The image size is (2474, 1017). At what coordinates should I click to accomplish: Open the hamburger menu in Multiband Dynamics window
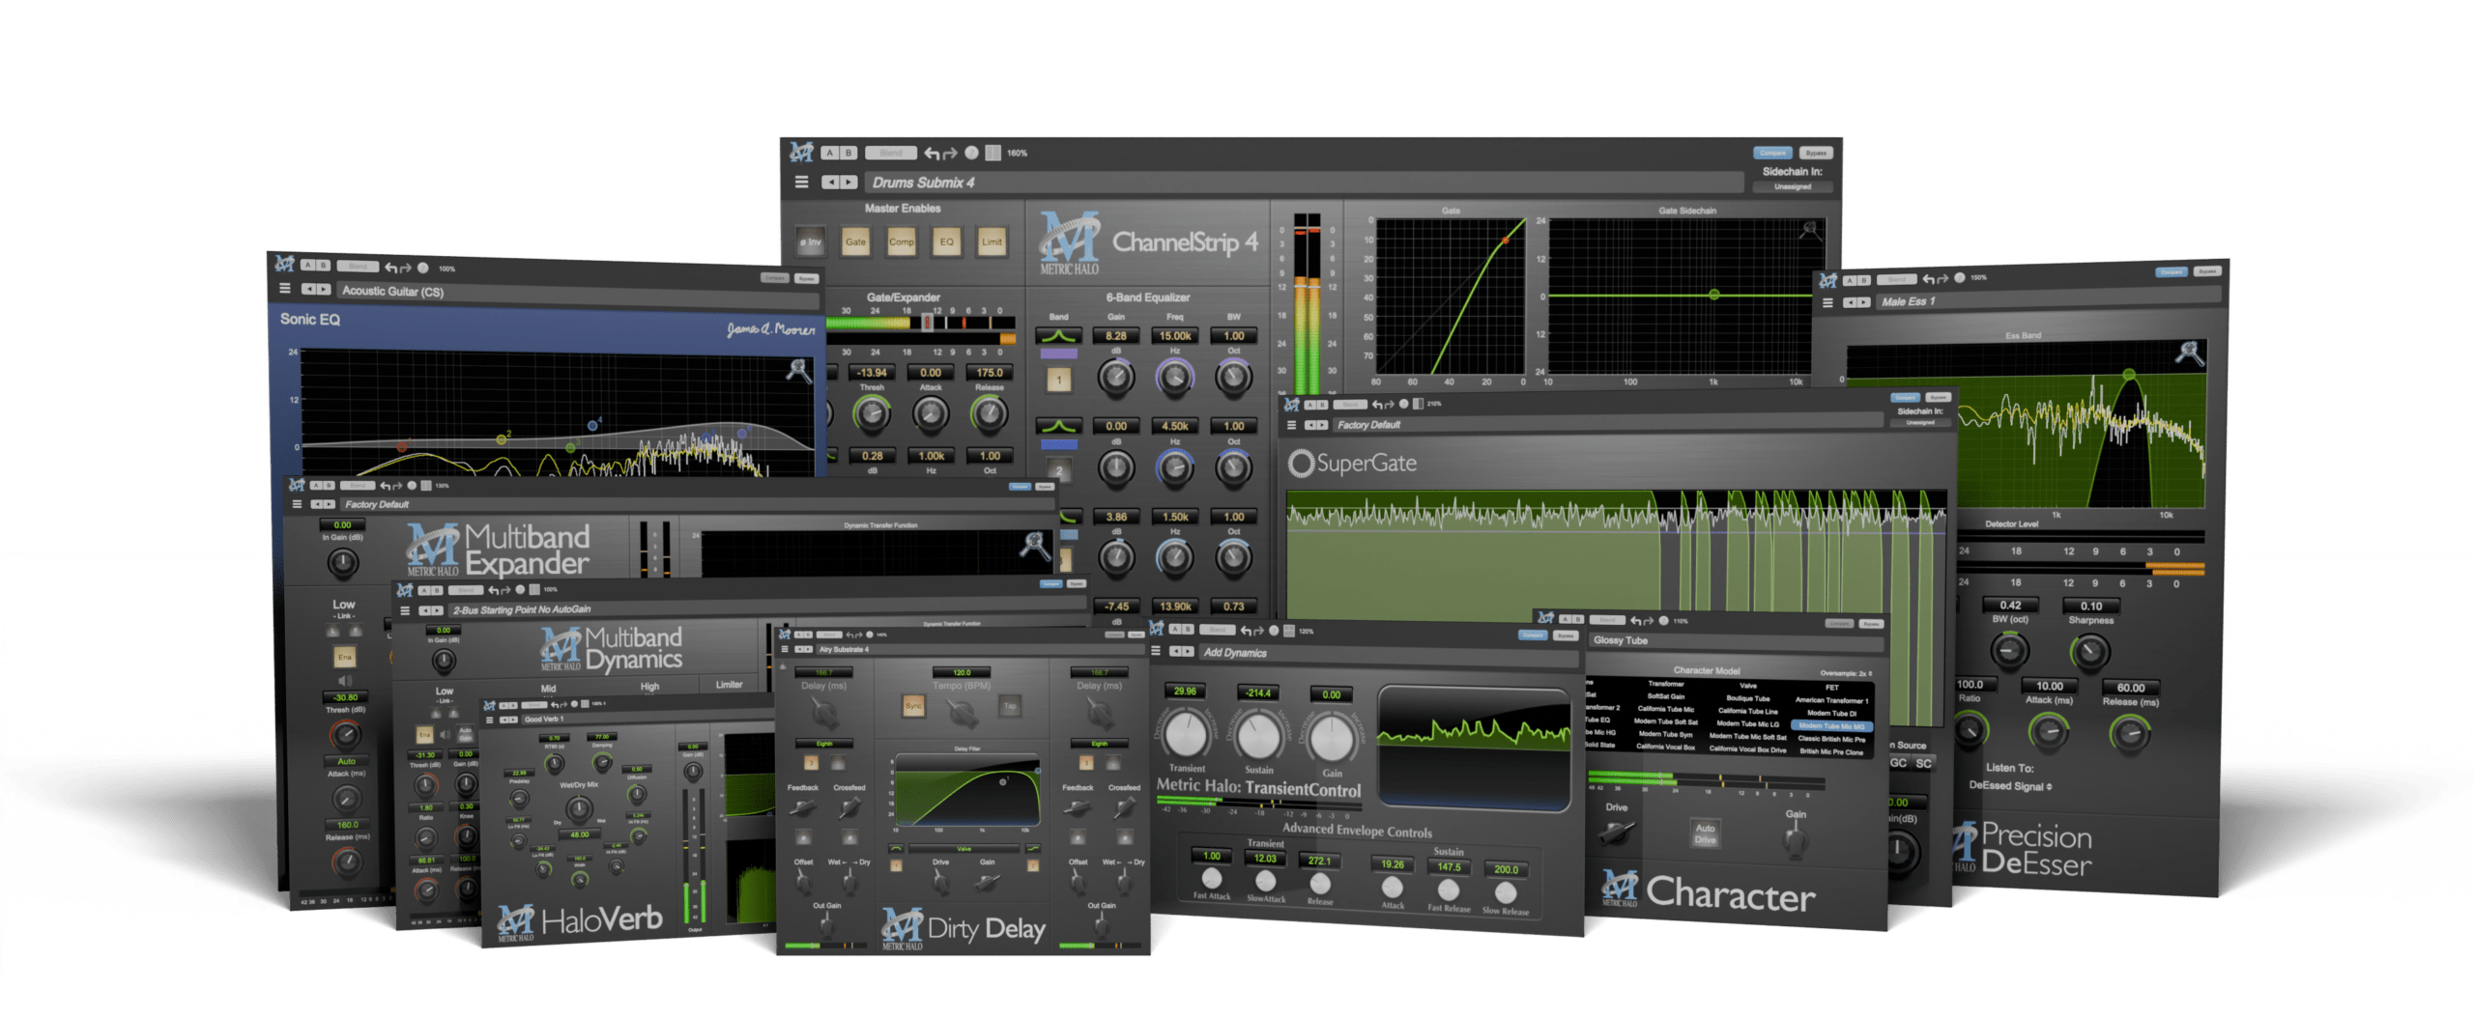click(405, 610)
